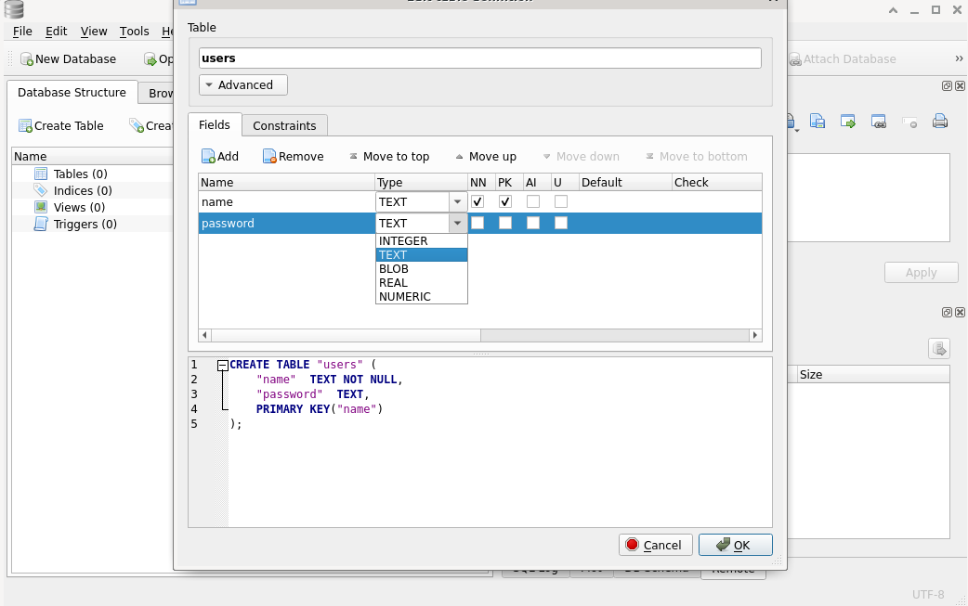968x606 pixels.
Task: Close the upper right dock panel
Action: [x=960, y=85]
